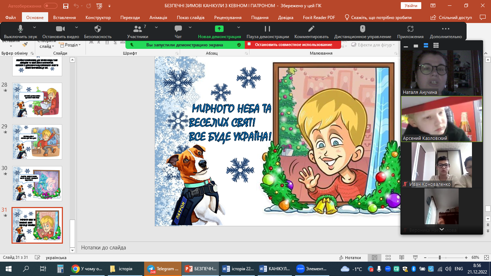This screenshot has height=276, width=491.
Task: Open Дополнительно more options menu
Action: tap(446, 32)
